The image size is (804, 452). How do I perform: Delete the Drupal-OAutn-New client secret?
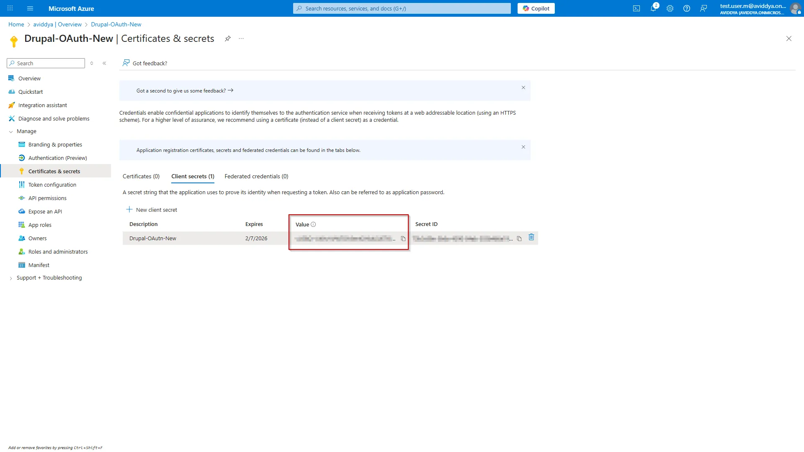coord(531,237)
